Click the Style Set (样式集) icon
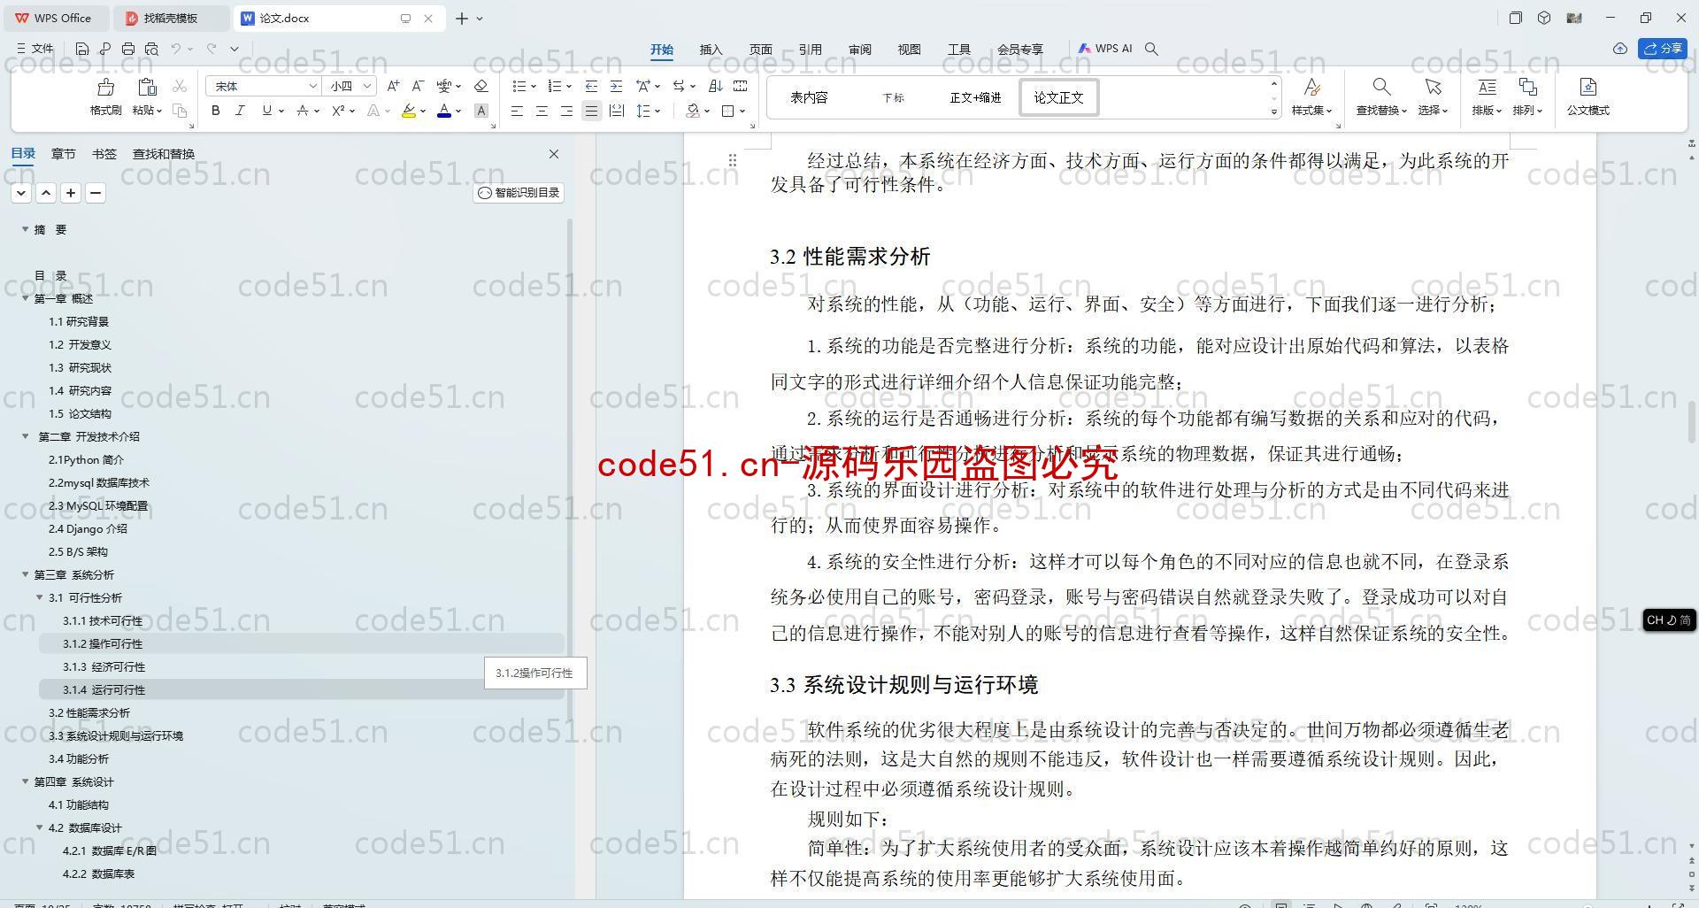 pos(1311,87)
